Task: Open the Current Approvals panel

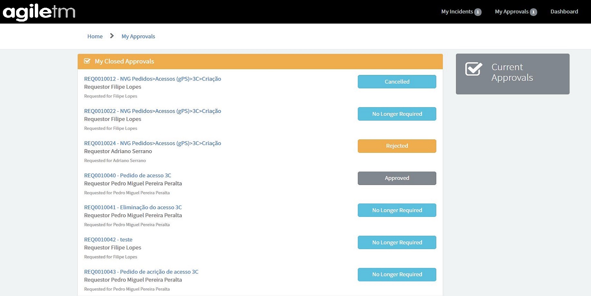Action: point(512,74)
